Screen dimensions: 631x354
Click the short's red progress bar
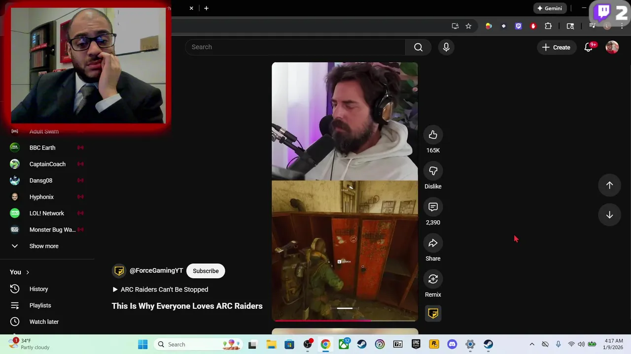(345, 320)
